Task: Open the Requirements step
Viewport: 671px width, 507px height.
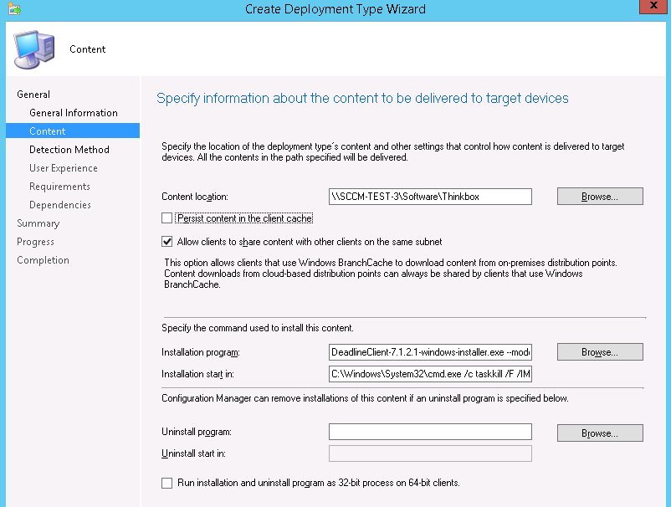Action: click(59, 187)
